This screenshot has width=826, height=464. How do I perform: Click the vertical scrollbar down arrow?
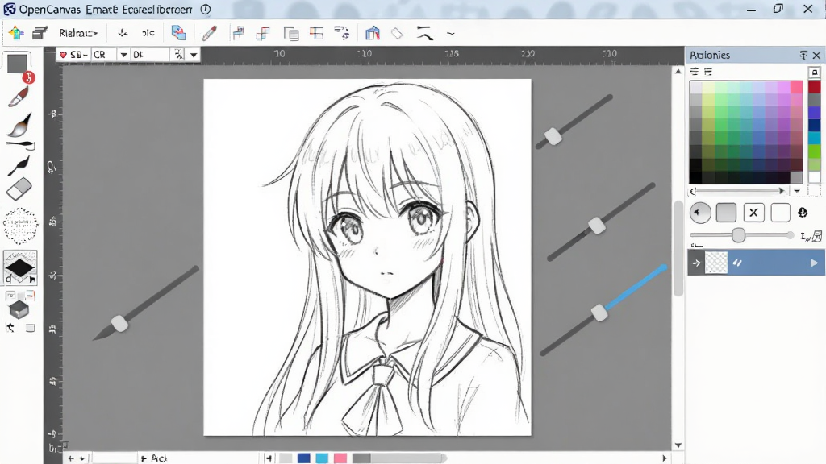click(678, 445)
